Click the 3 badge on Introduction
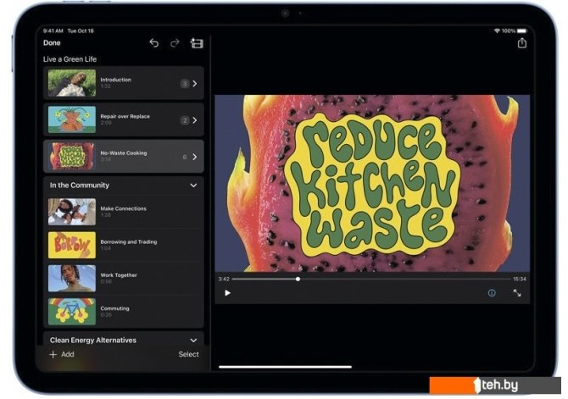This screenshot has height=399, width=568. (185, 84)
